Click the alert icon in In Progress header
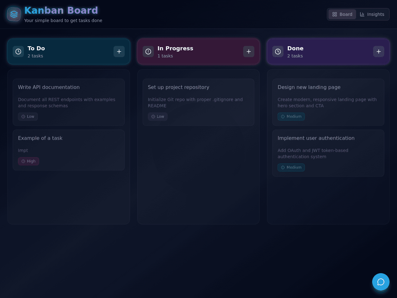 (148, 52)
